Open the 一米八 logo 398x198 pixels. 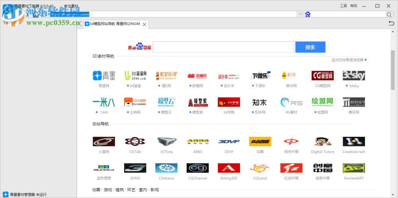(x=104, y=102)
